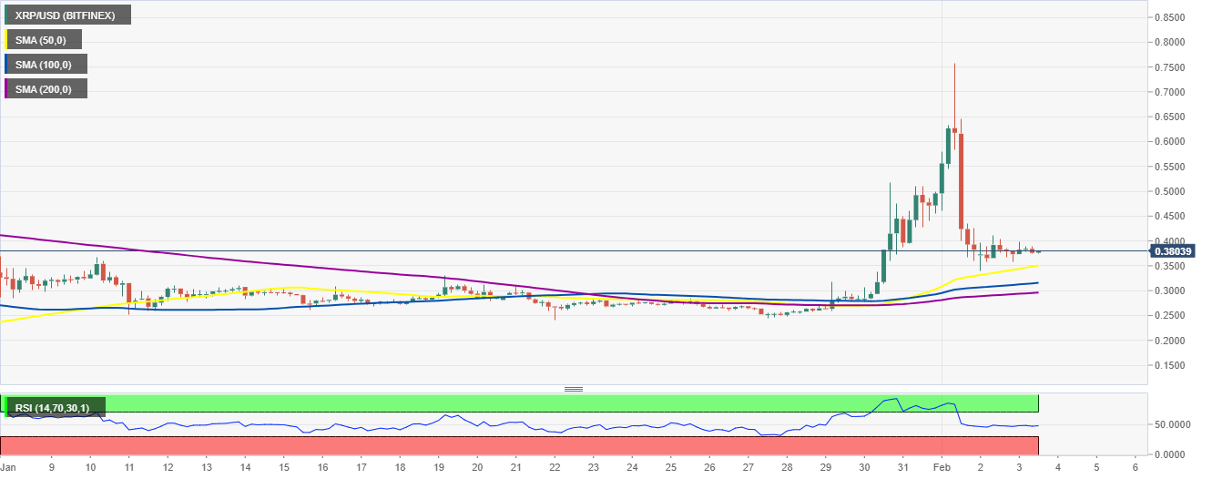
Task: Click the yellow SMA 50 color marker
Action: (6, 39)
